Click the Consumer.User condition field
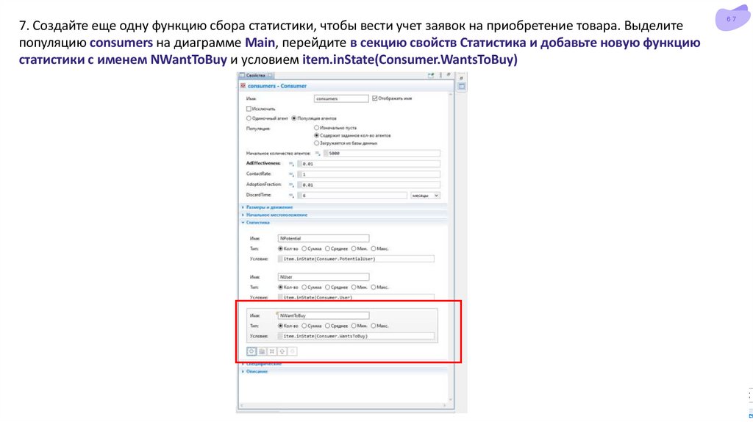Image resolution: width=753 pixels, height=422 pixels. (x=356, y=297)
